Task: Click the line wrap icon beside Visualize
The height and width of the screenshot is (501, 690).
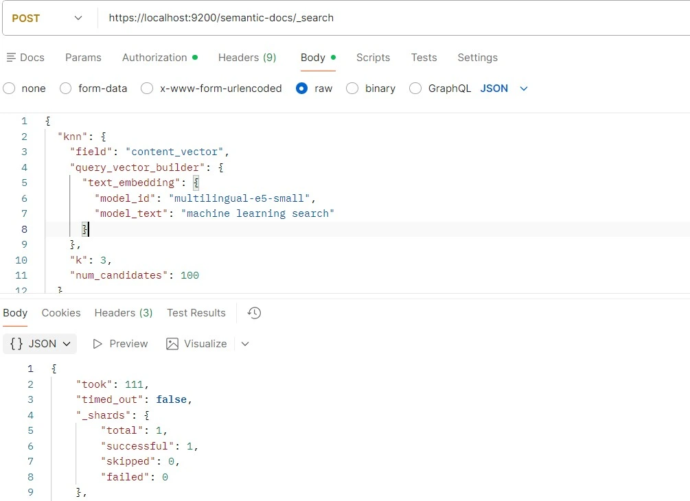Action: coord(244,343)
